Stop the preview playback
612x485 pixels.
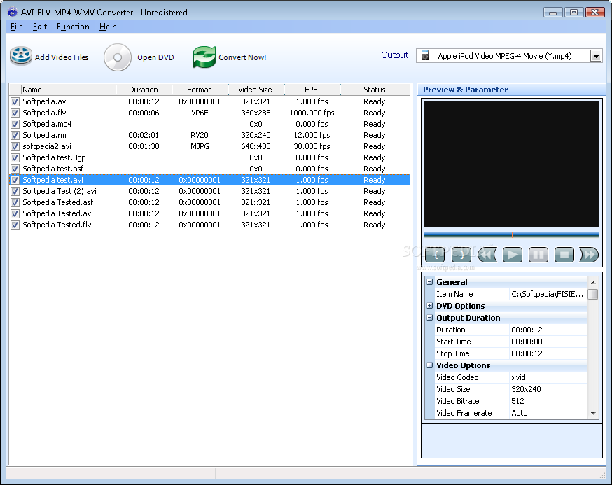point(564,255)
